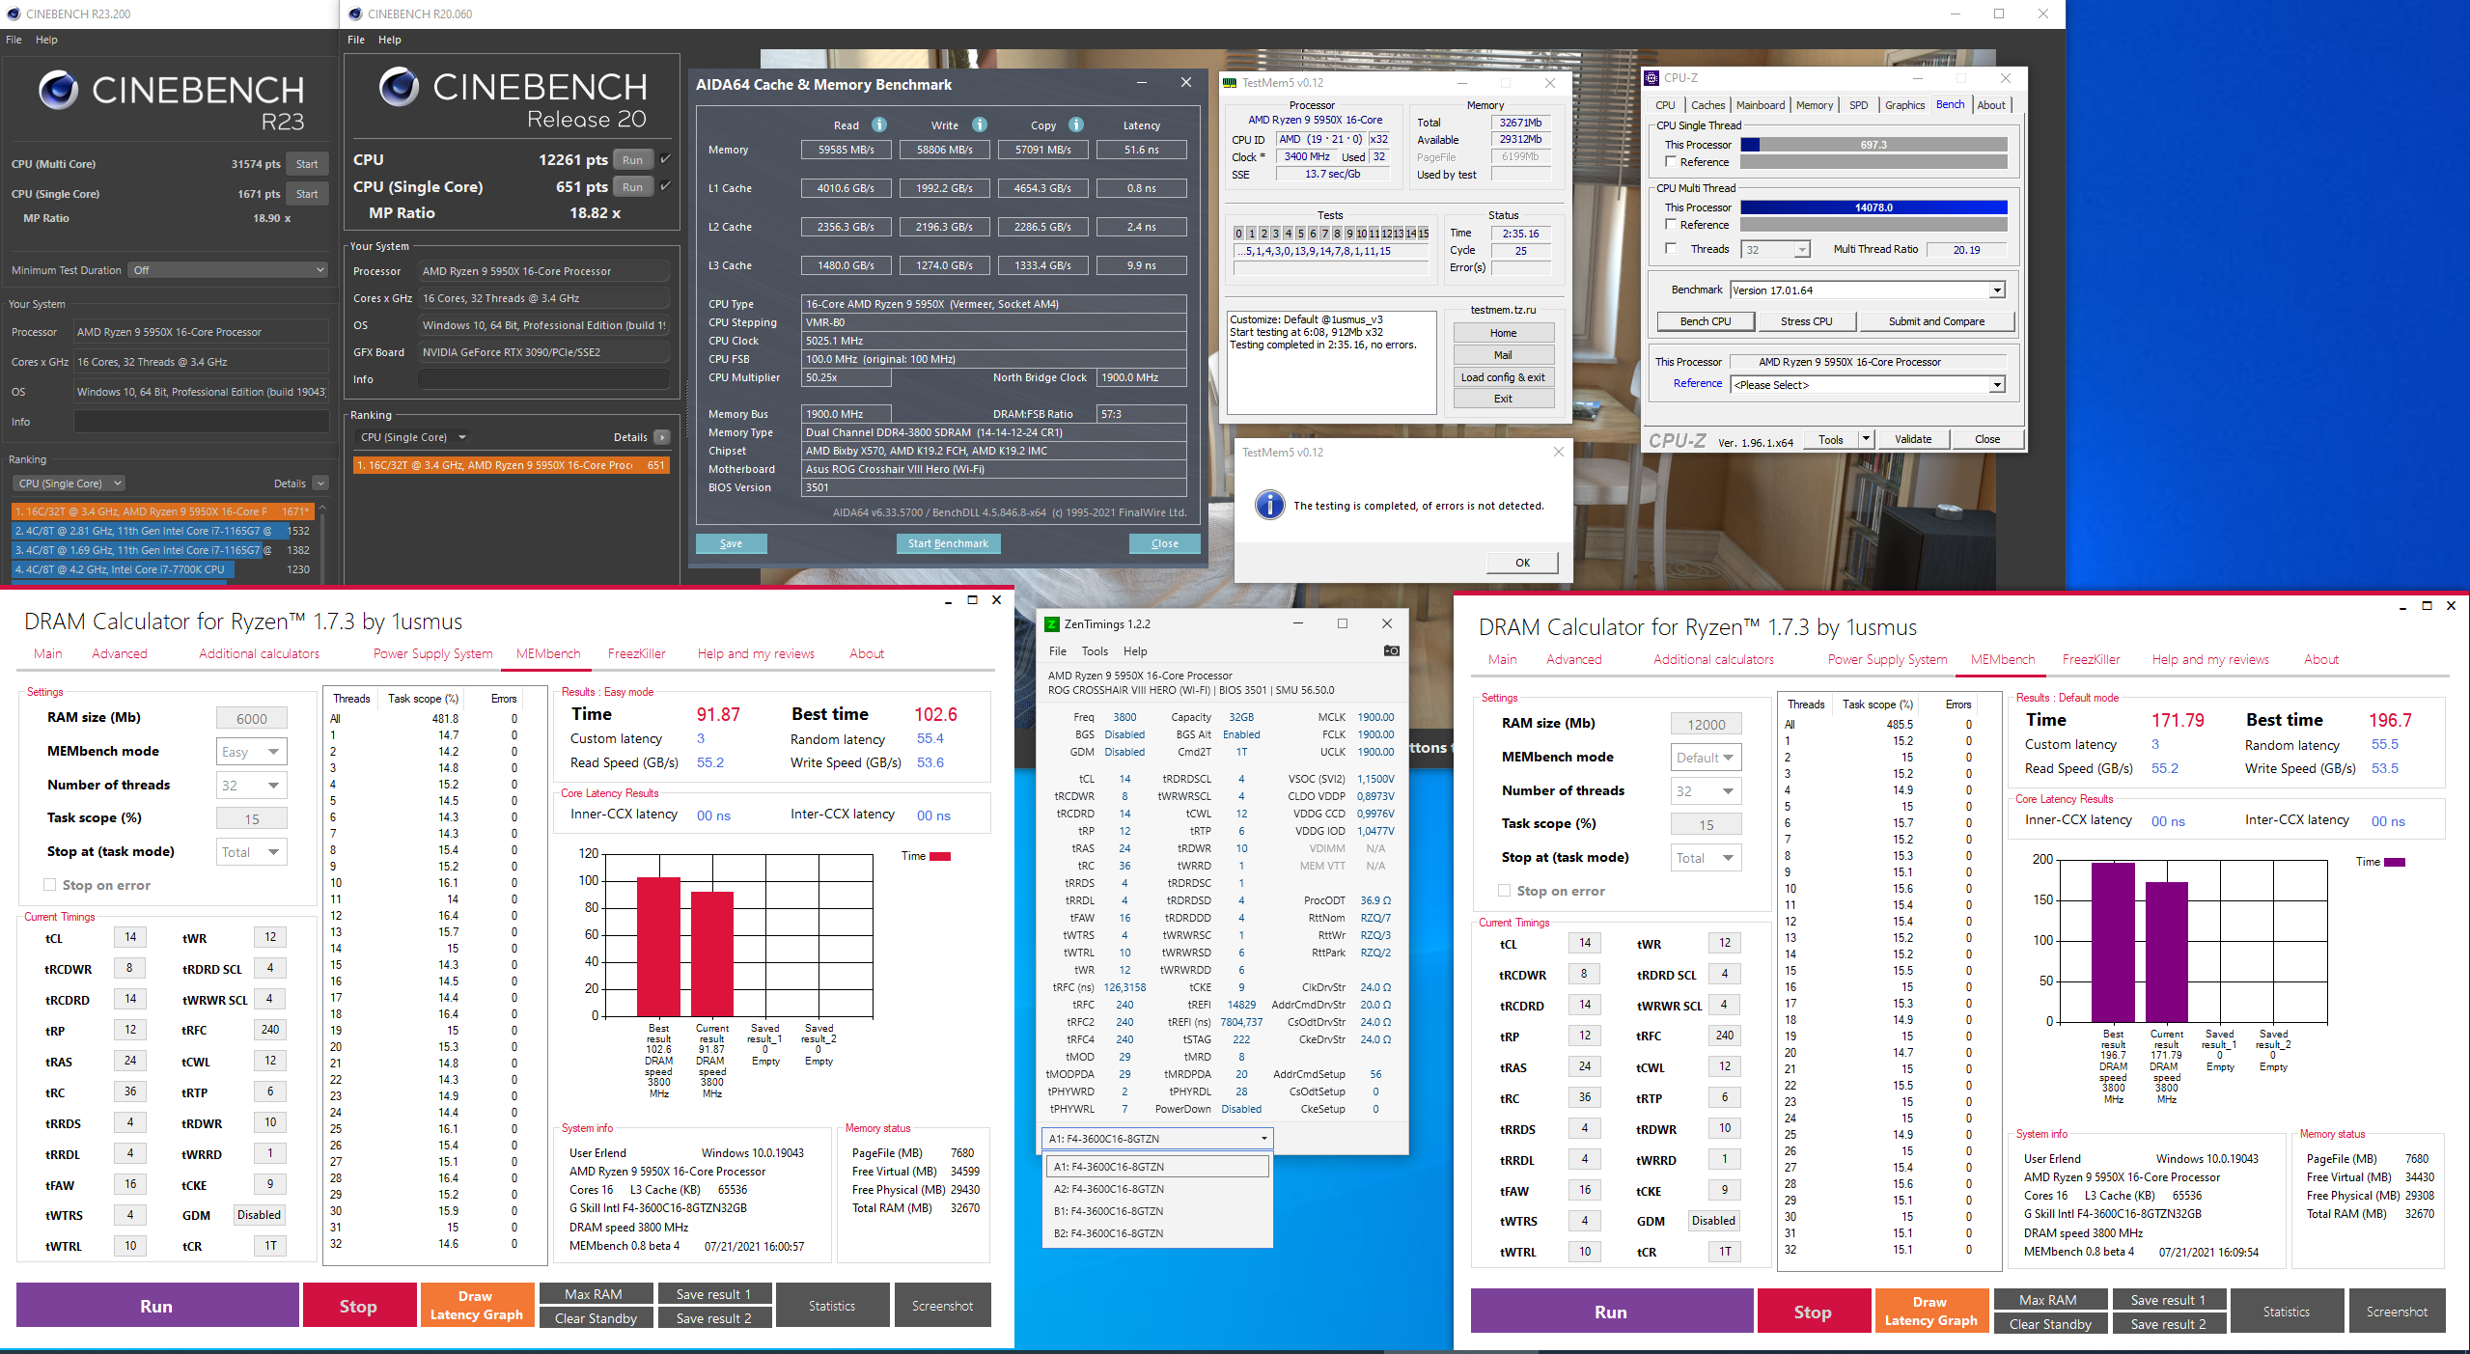
Task: Click the Write info icon in AIDA64
Action: coord(980,124)
